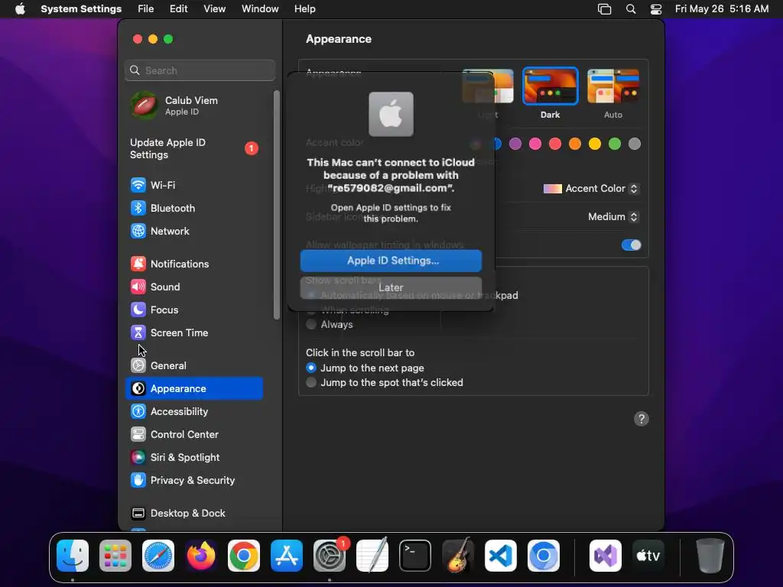Open Terminal from the Dock
Screen dimensions: 783x587
point(415,556)
